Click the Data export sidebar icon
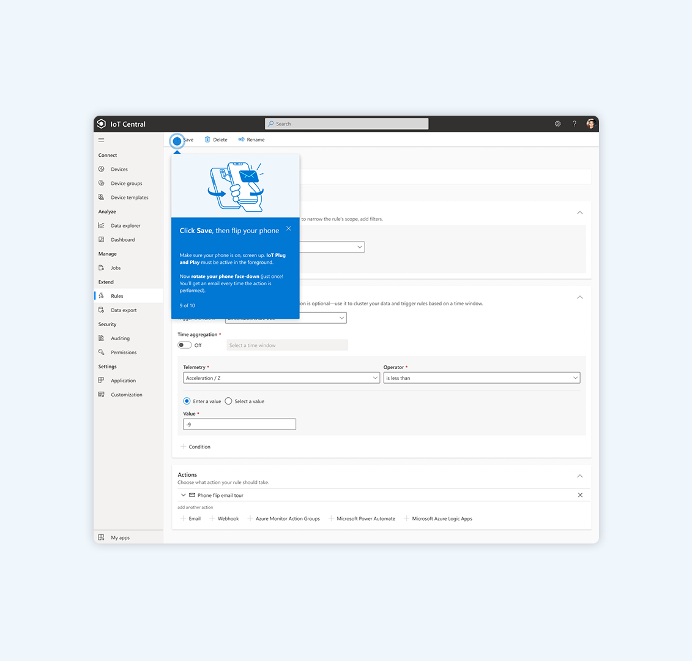Image resolution: width=692 pixels, height=661 pixels. coord(102,310)
